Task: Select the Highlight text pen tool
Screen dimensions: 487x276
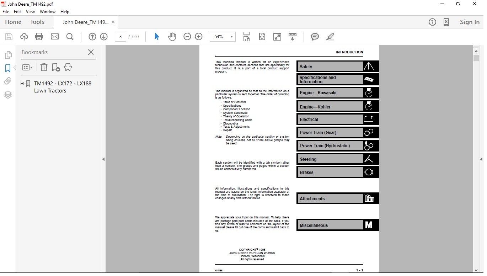Action: coord(330,37)
